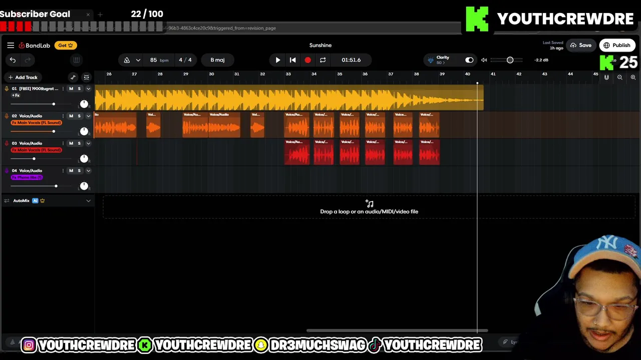Click the collapse-tracks icon beside Add Track
This screenshot has width=641, height=360.
point(86,77)
